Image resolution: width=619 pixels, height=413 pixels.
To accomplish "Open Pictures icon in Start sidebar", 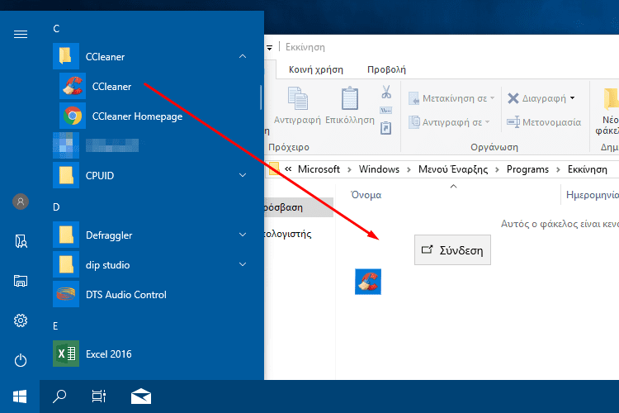I will (x=21, y=281).
